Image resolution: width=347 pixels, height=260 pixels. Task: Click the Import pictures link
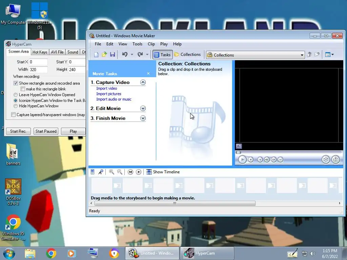click(109, 94)
